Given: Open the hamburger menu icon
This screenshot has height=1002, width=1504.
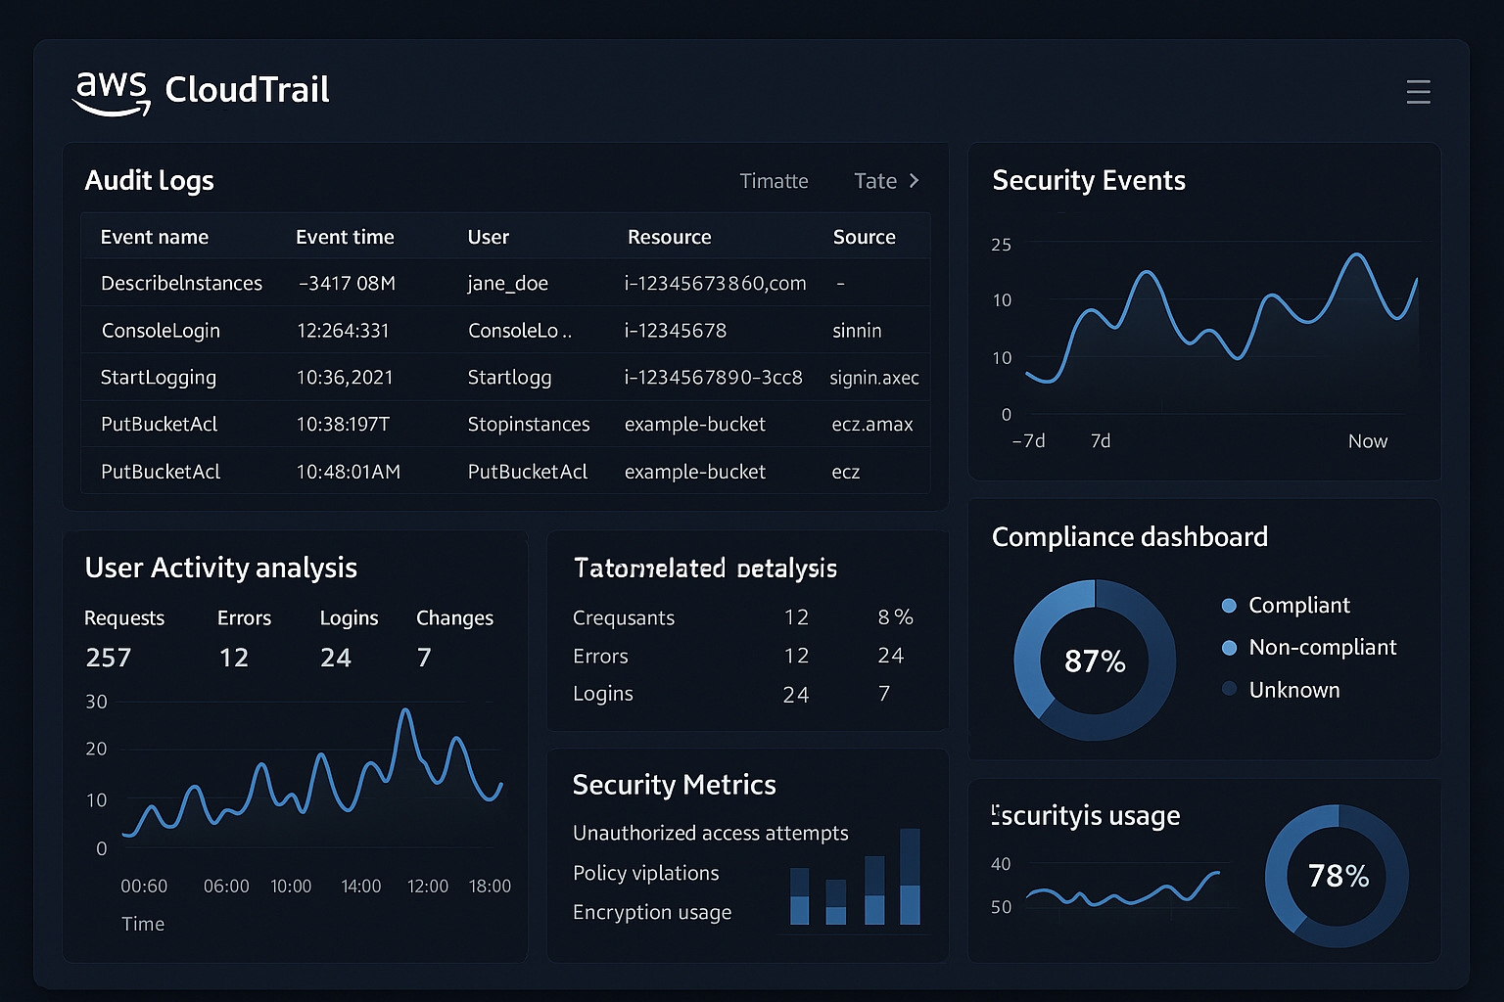Looking at the screenshot, I should [1418, 92].
